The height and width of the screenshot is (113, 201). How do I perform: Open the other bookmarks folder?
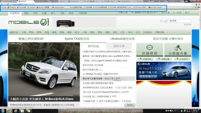pyautogui.click(x=196, y=7)
